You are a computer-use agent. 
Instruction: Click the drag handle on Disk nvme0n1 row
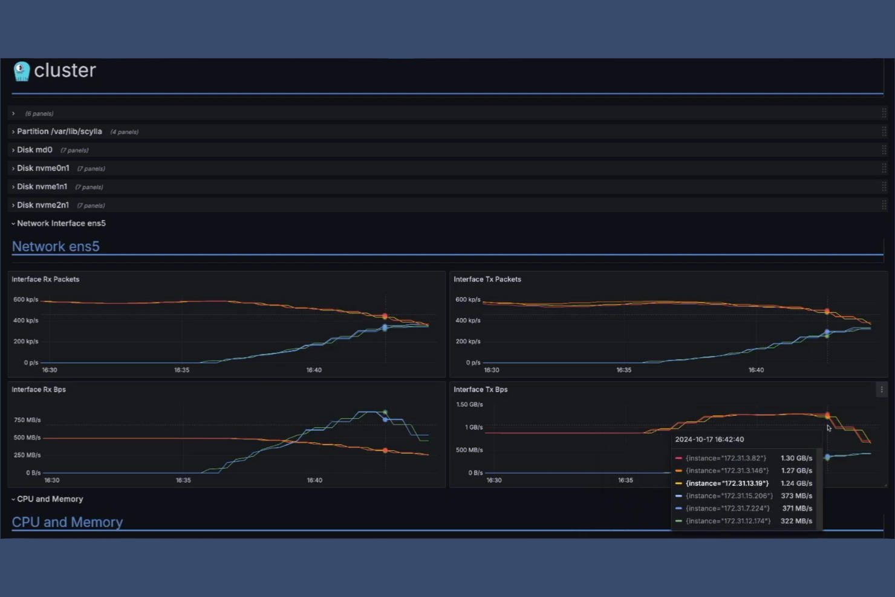point(885,168)
